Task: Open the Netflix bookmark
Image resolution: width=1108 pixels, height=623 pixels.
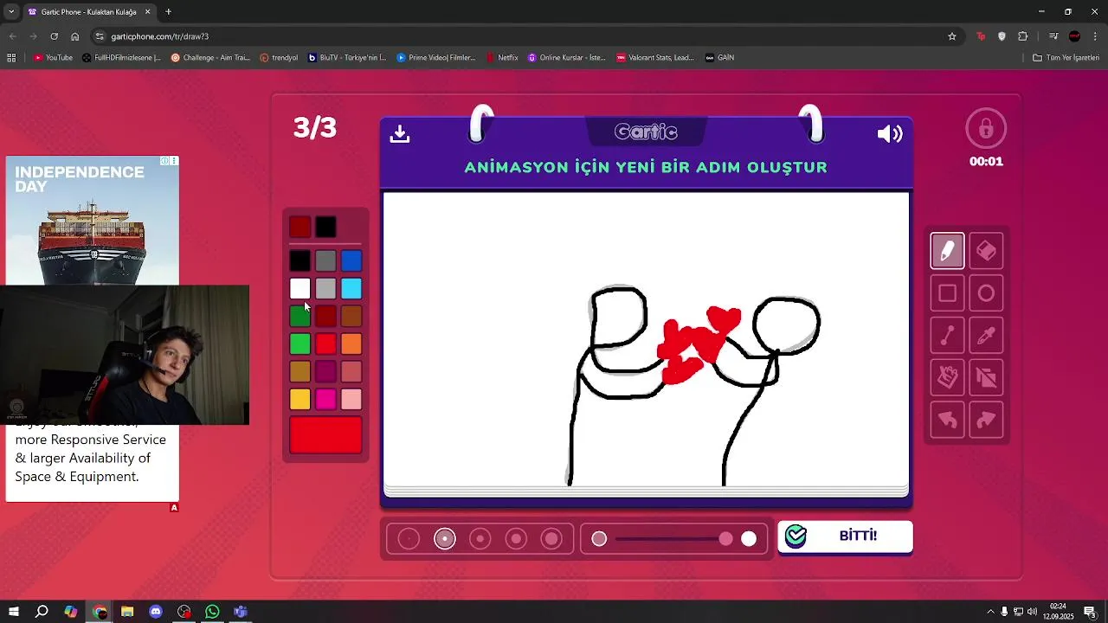Action: tap(502, 58)
